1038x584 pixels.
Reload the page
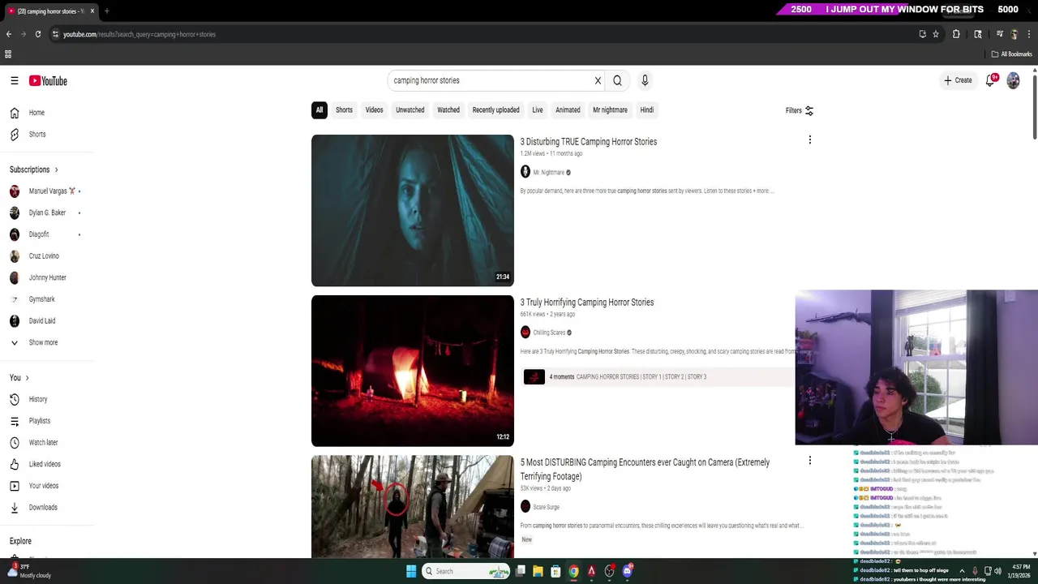coord(37,34)
